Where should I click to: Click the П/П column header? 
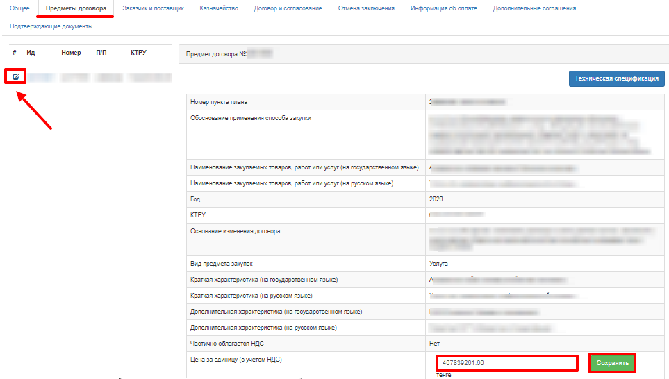[x=101, y=53]
